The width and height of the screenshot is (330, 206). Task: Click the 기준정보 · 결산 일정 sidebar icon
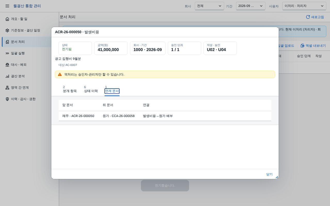7,30
